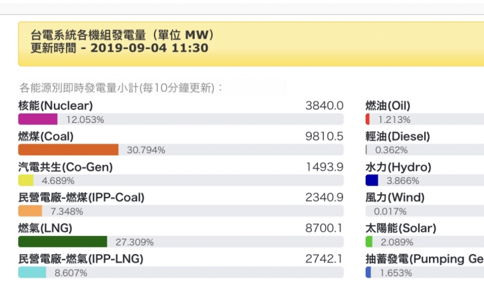
Task: Click the dark blue Hydro bar segment
Action: [x=372, y=180]
